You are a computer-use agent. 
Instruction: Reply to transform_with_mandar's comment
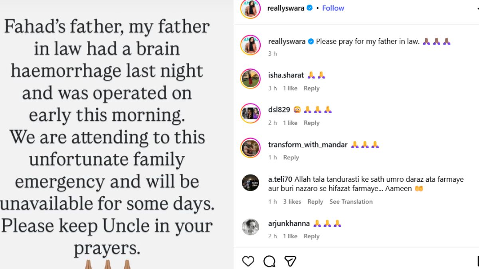click(x=291, y=157)
